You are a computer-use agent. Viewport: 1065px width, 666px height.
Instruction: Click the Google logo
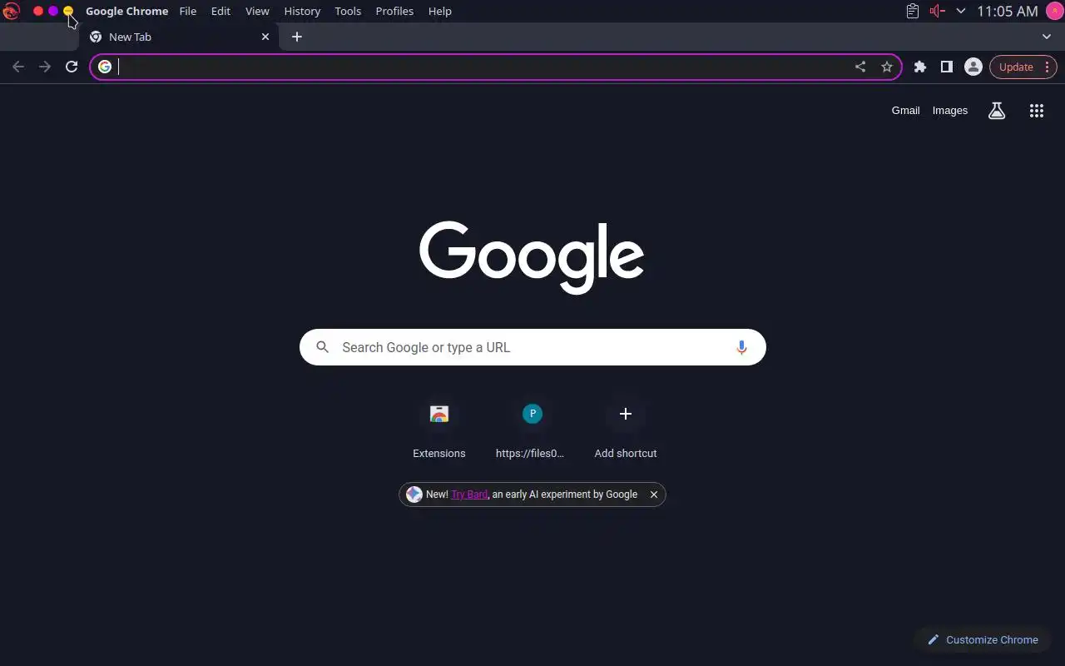click(x=532, y=257)
